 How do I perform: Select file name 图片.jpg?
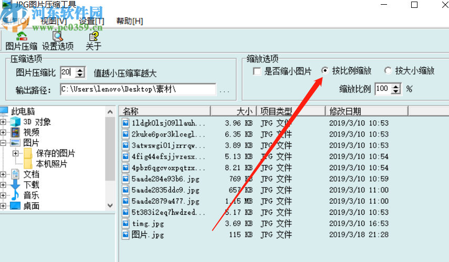pos(148,235)
